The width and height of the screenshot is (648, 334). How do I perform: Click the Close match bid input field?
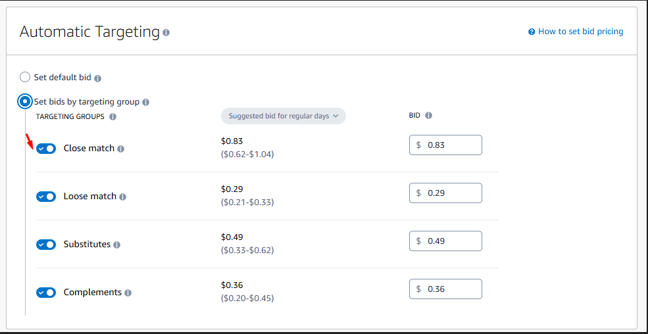point(452,145)
